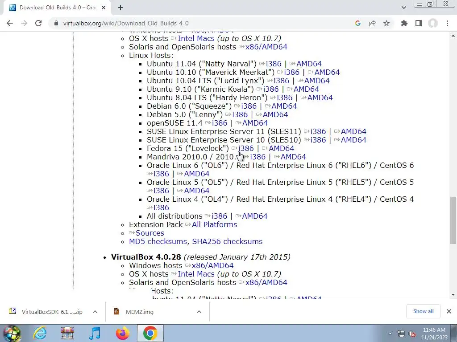The image size is (457, 342).
Task: Download Ubuntu 8.04 Hardy Heron i386
Action: pyautogui.click(x=284, y=98)
